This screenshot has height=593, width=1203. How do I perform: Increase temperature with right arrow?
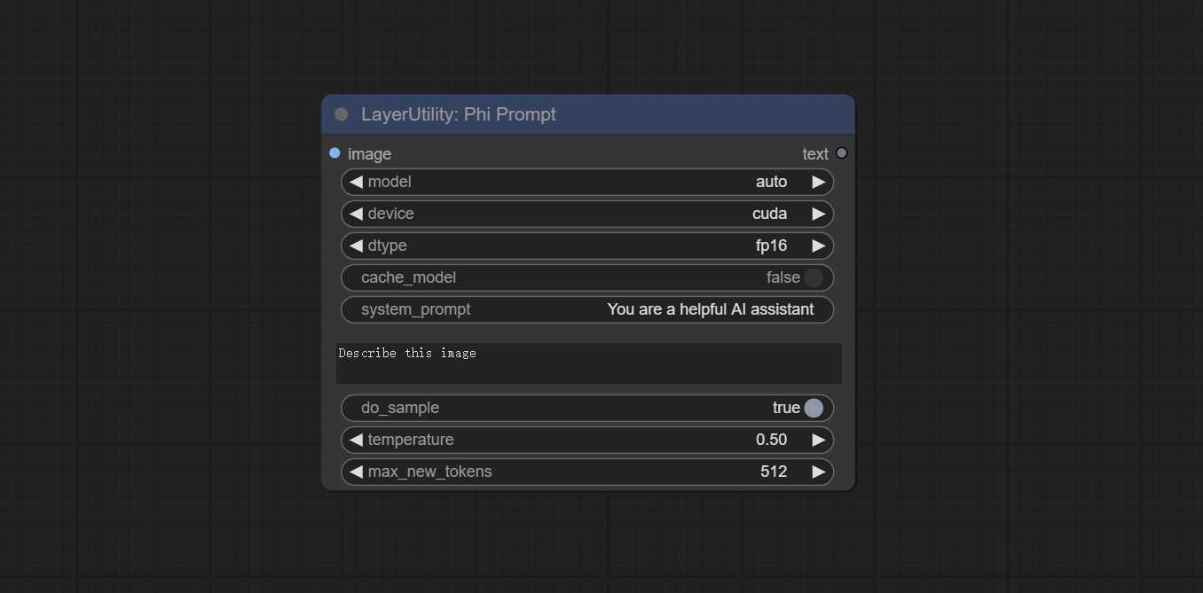819,440
